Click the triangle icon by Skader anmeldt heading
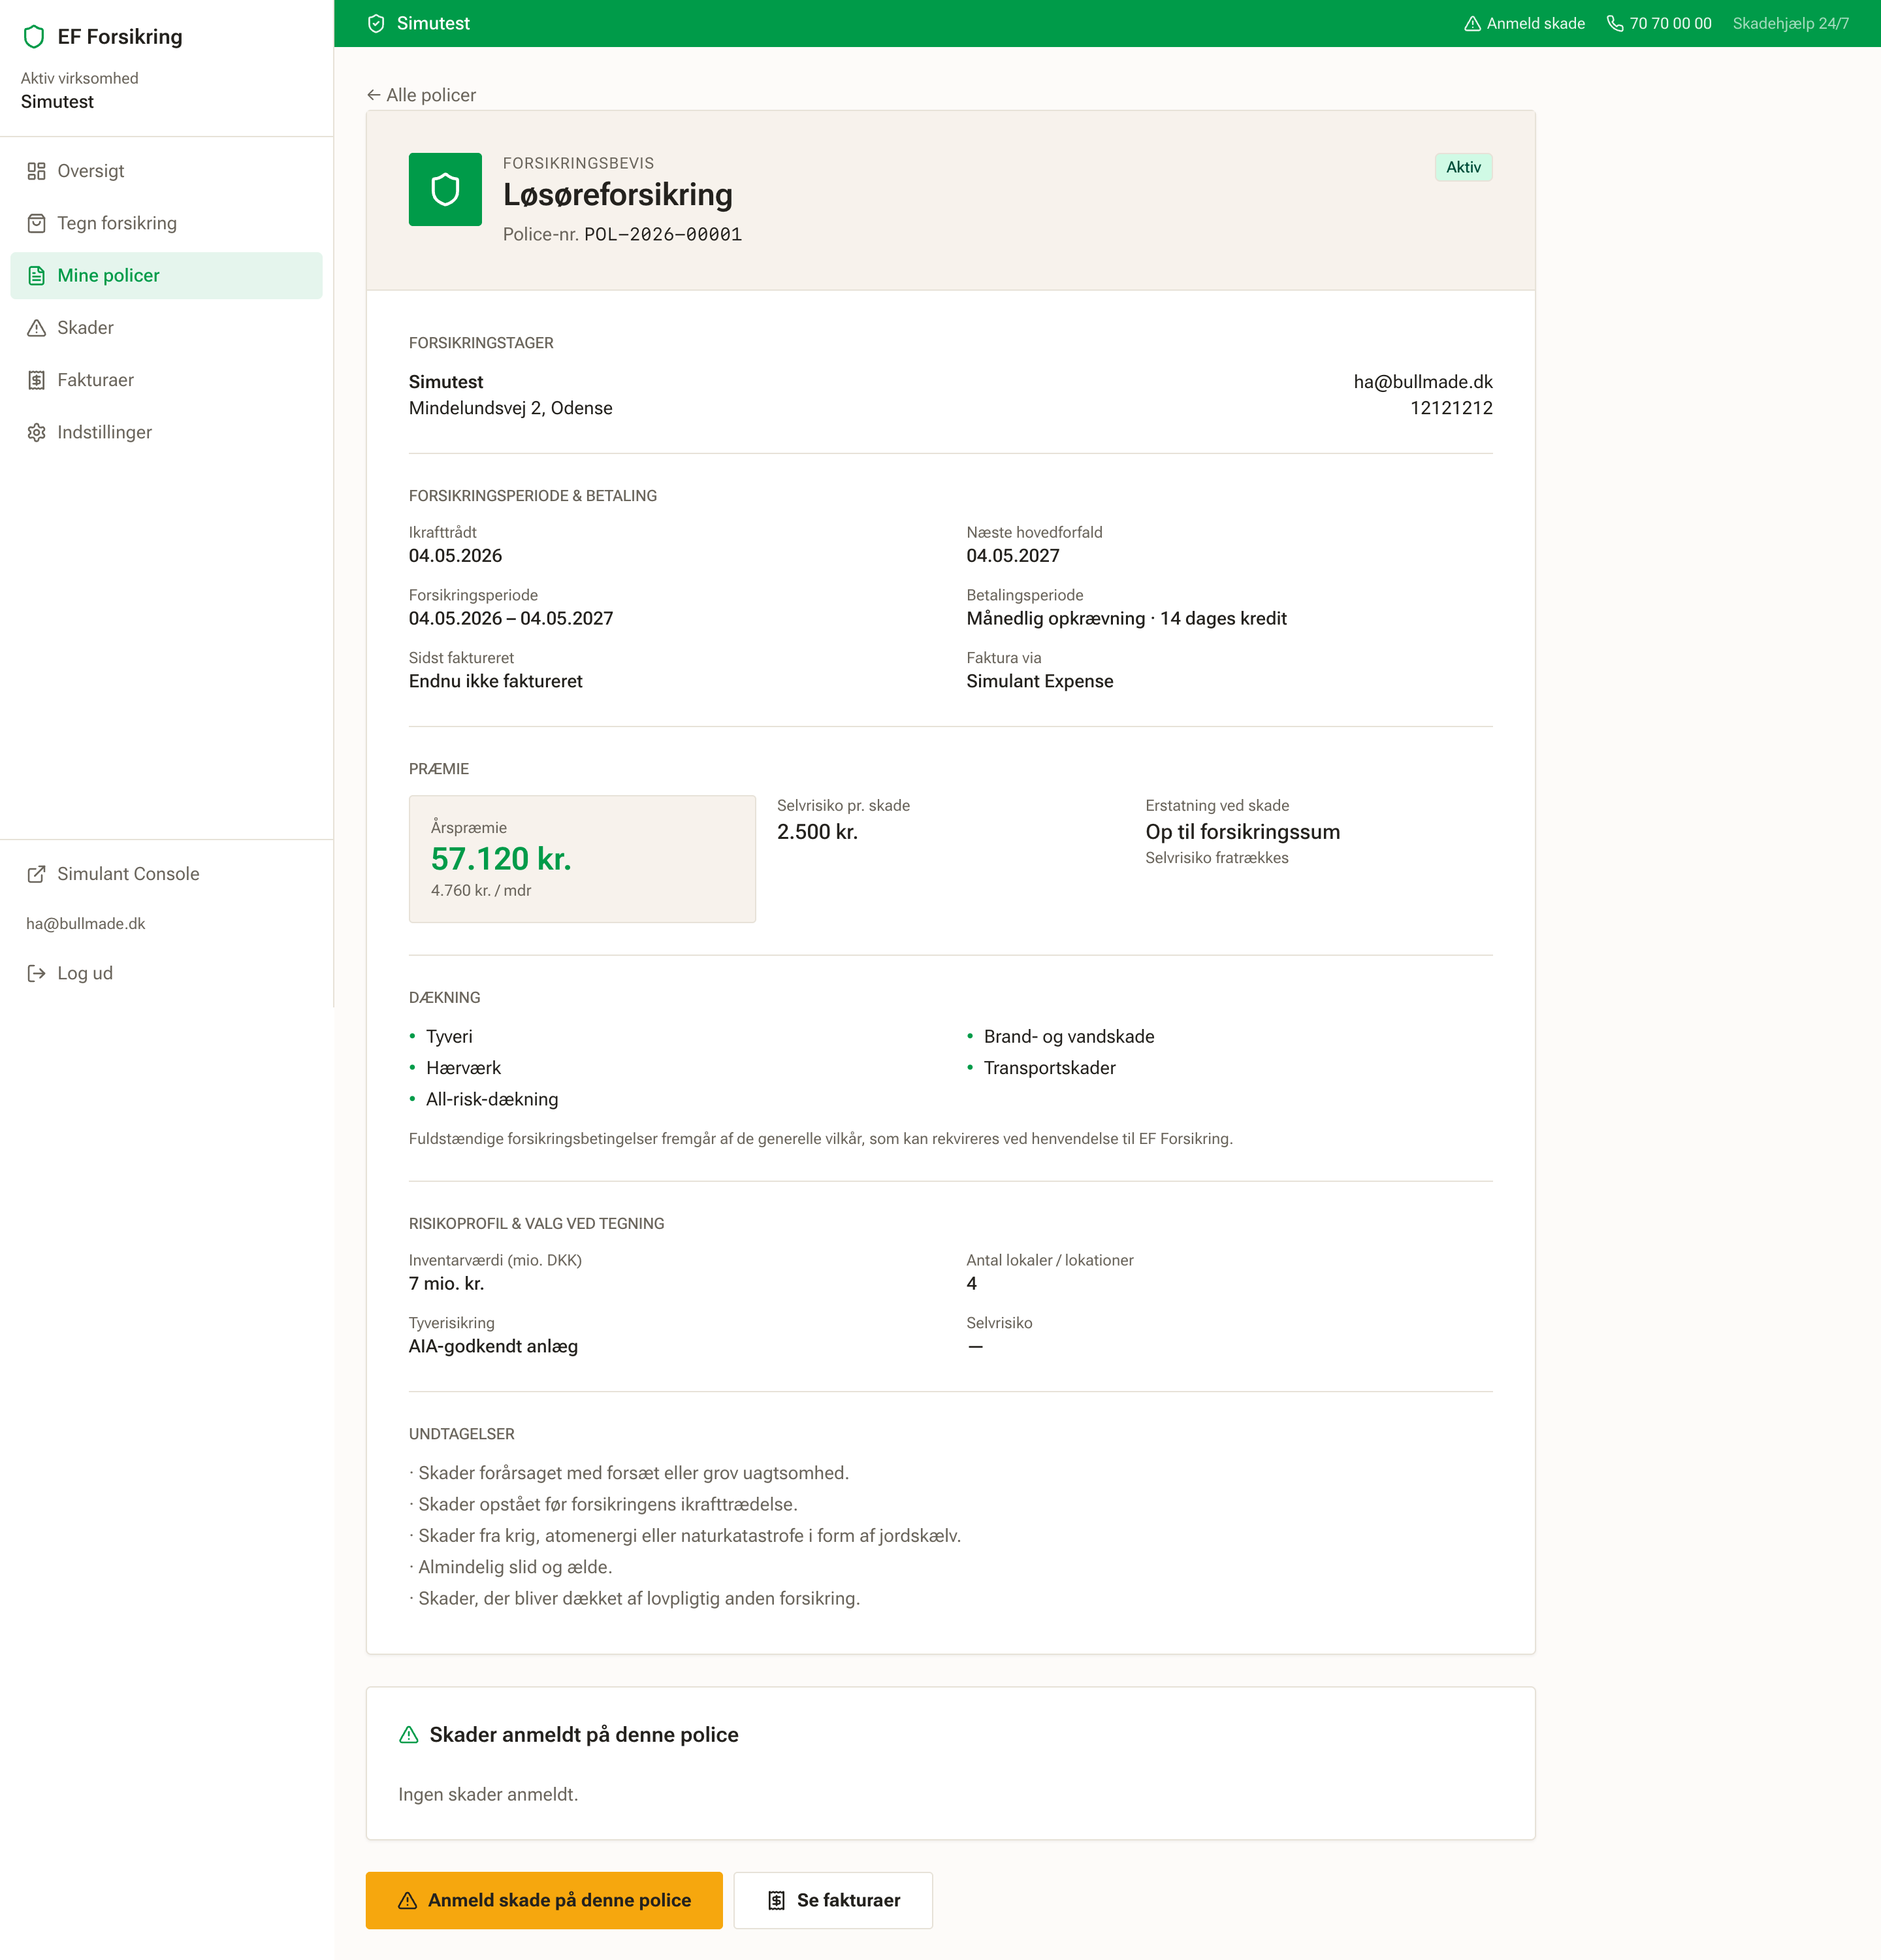This screenshot has height=1960, width=1881. [x=409, y=1735]
